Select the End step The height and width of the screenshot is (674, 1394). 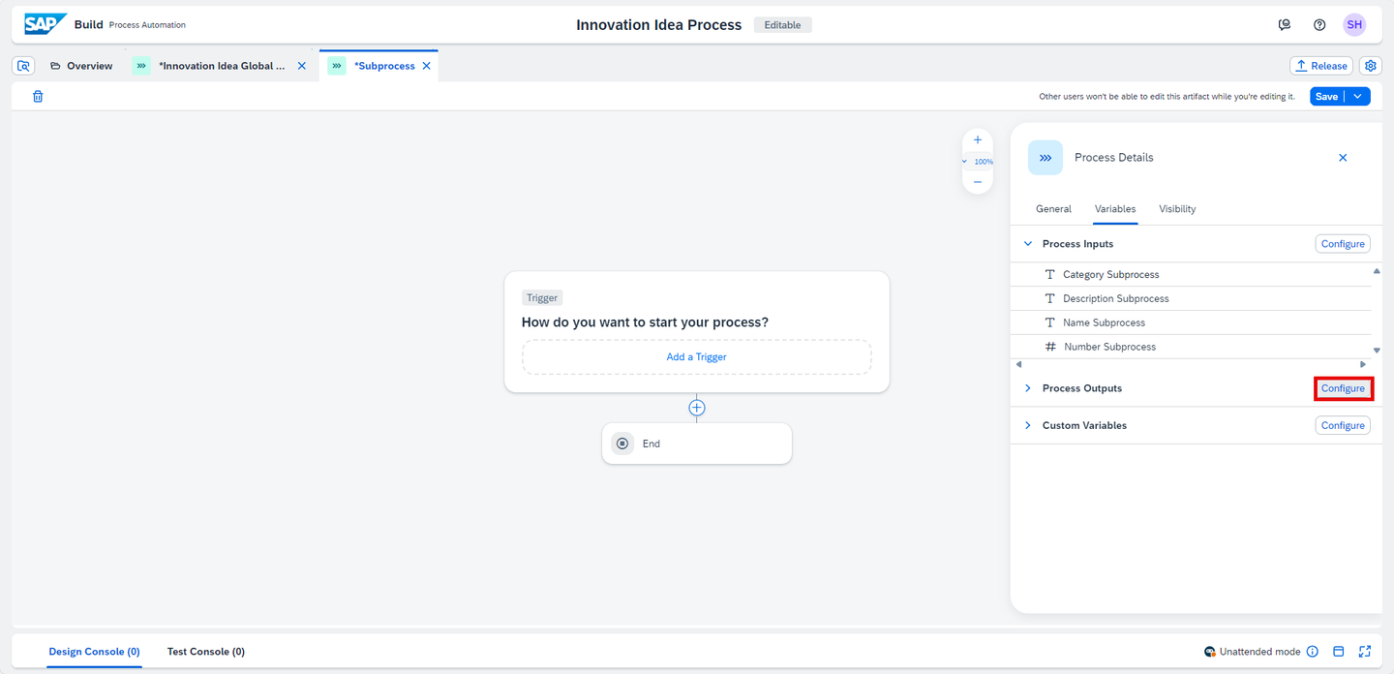pos(697,444)
